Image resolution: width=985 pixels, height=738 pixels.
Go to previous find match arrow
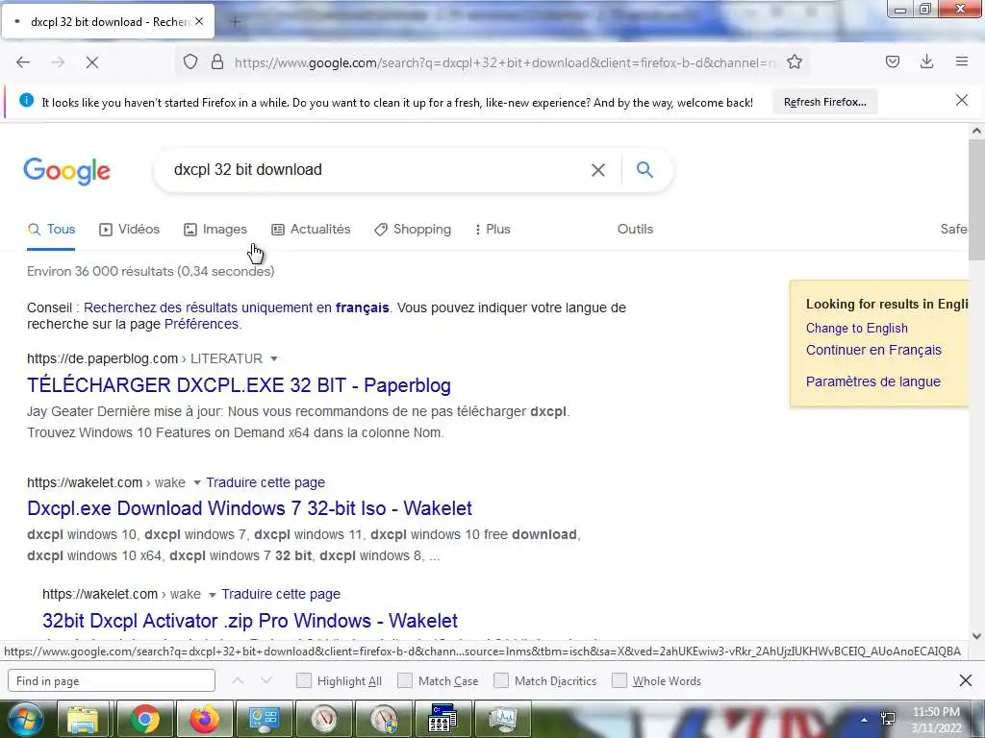point(238,681)
